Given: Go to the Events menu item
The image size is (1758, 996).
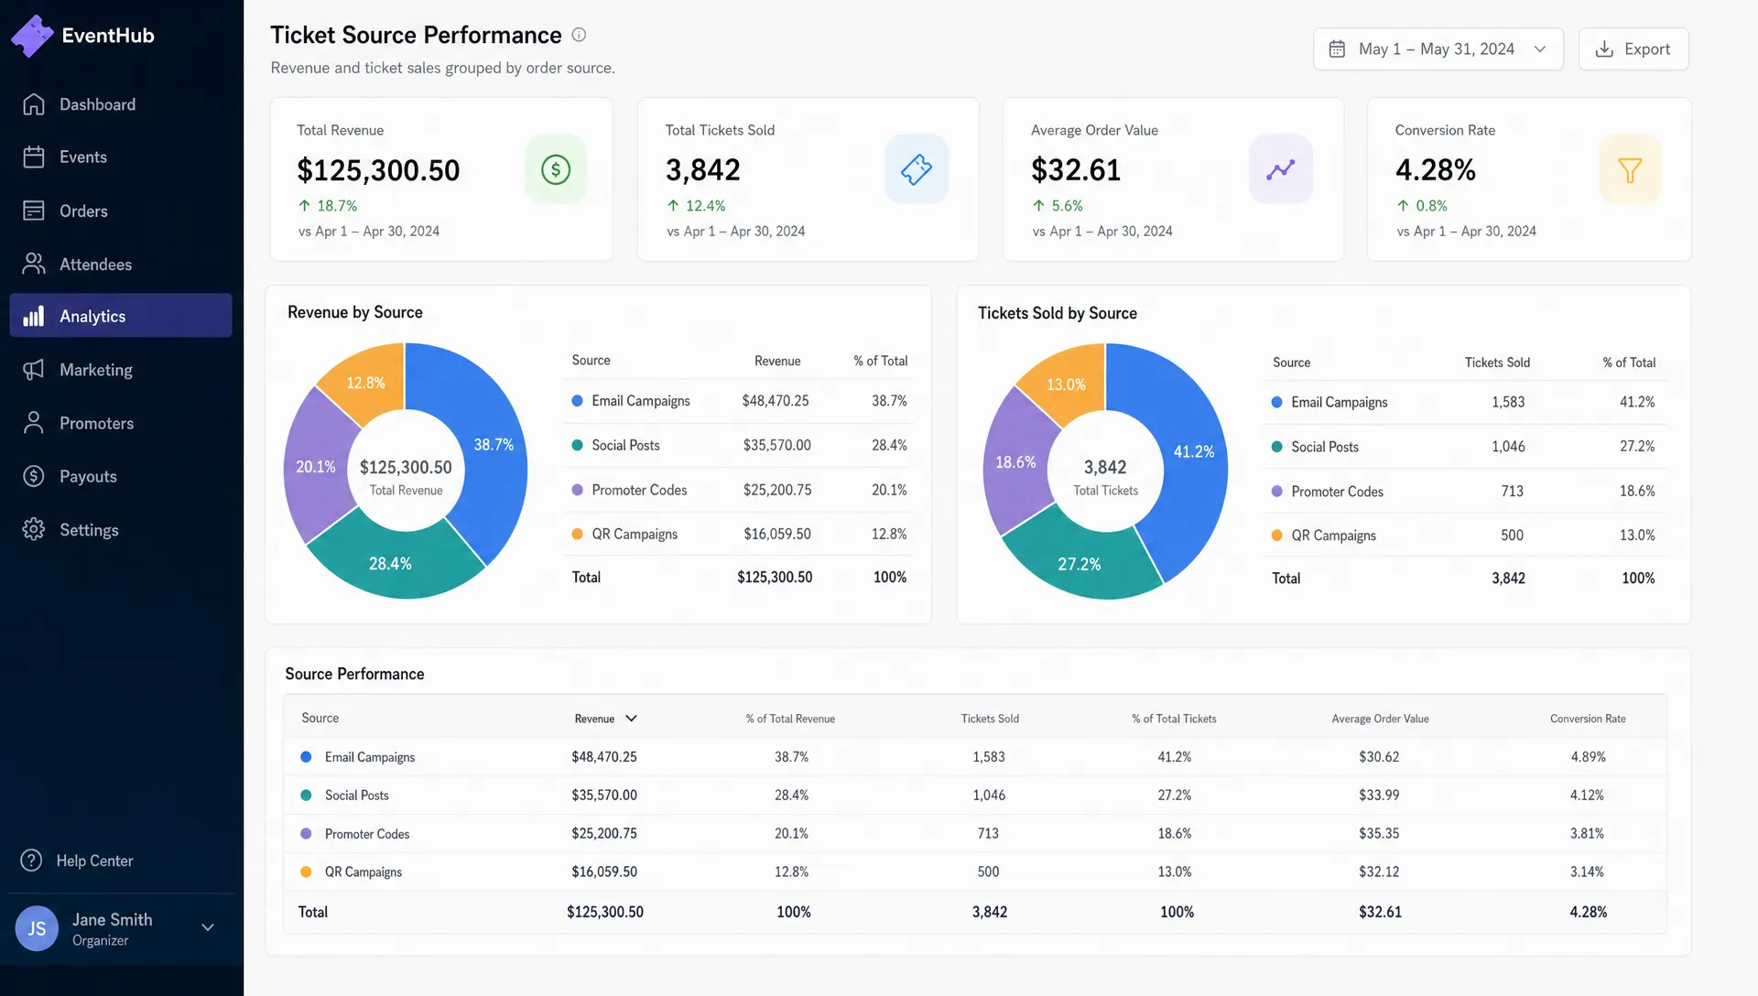Looking at the screenshot, I should click(x=121, y=157).
